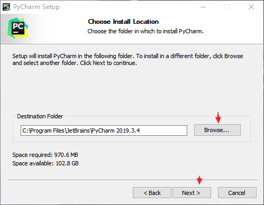Cancel the PyCharm installation

pyautogui.click(x=237, y=193)
